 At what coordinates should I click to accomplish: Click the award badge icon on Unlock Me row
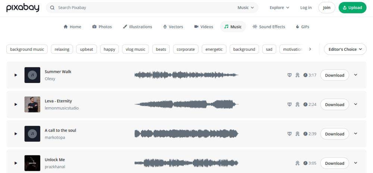point(297,163)
